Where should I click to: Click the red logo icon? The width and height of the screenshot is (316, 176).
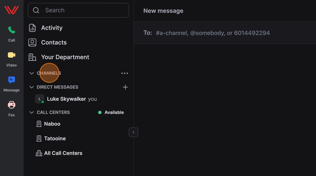coord(12,10)
